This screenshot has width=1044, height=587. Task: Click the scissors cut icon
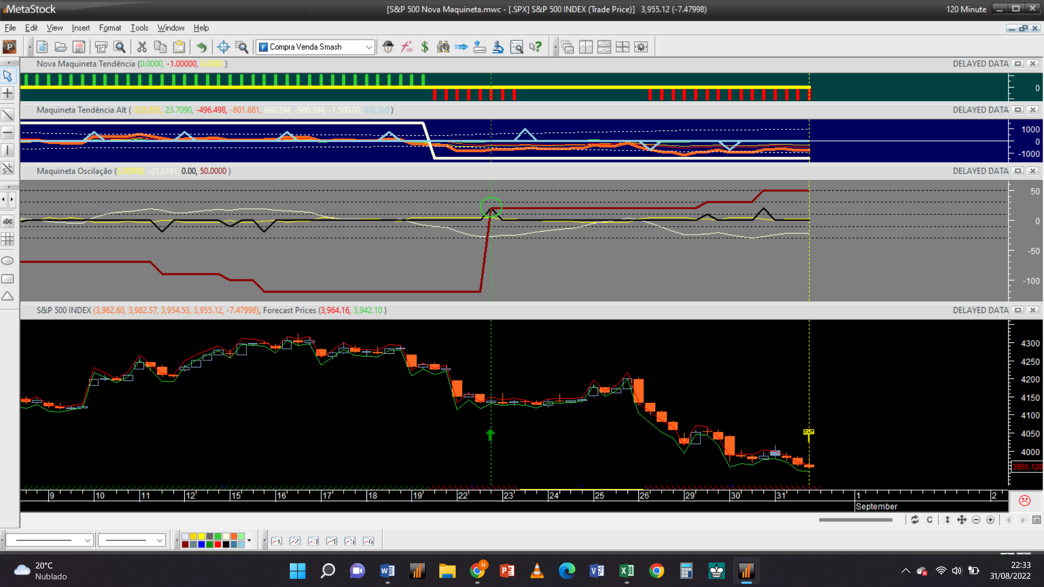(142, 47)
